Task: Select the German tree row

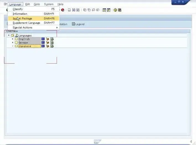Action: [30, 42]
